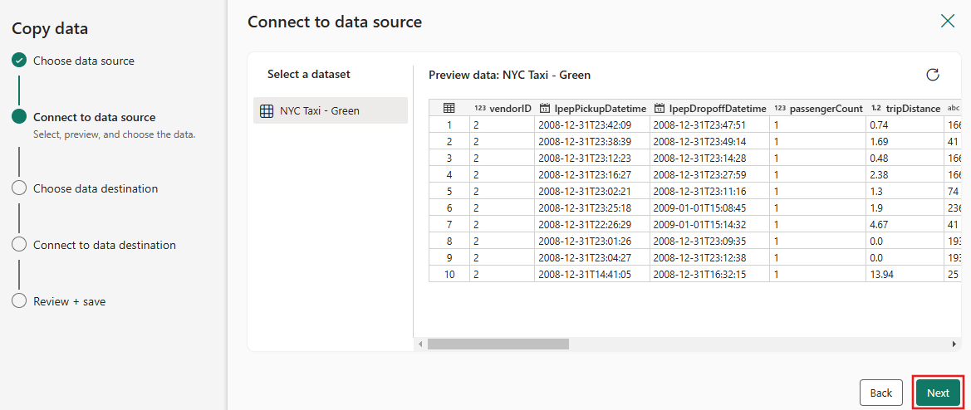Image resolution: width=971 pixels, height=410 pixels.
Task: Close the Connect to data source dialog
Action: [x=947, y=21]
